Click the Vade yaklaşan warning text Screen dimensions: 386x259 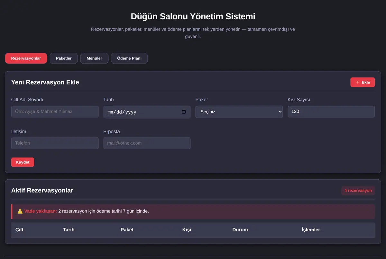pyautogui.click(x=41, y=211)
